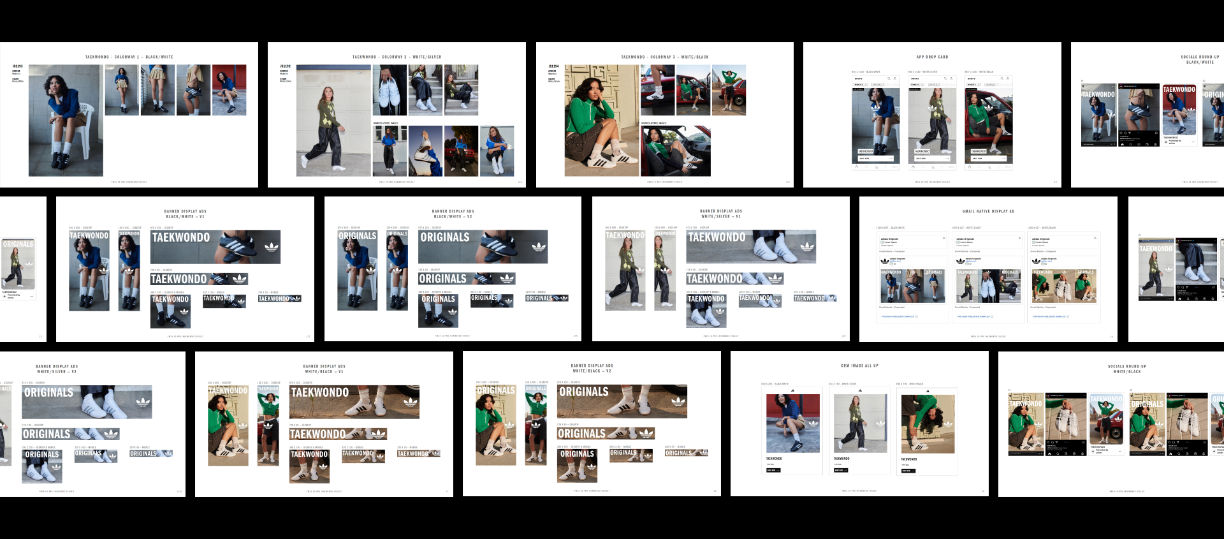Select the expanded White/Silver Gmail ad image
The image size is (1224, 539).
(988, 286)
